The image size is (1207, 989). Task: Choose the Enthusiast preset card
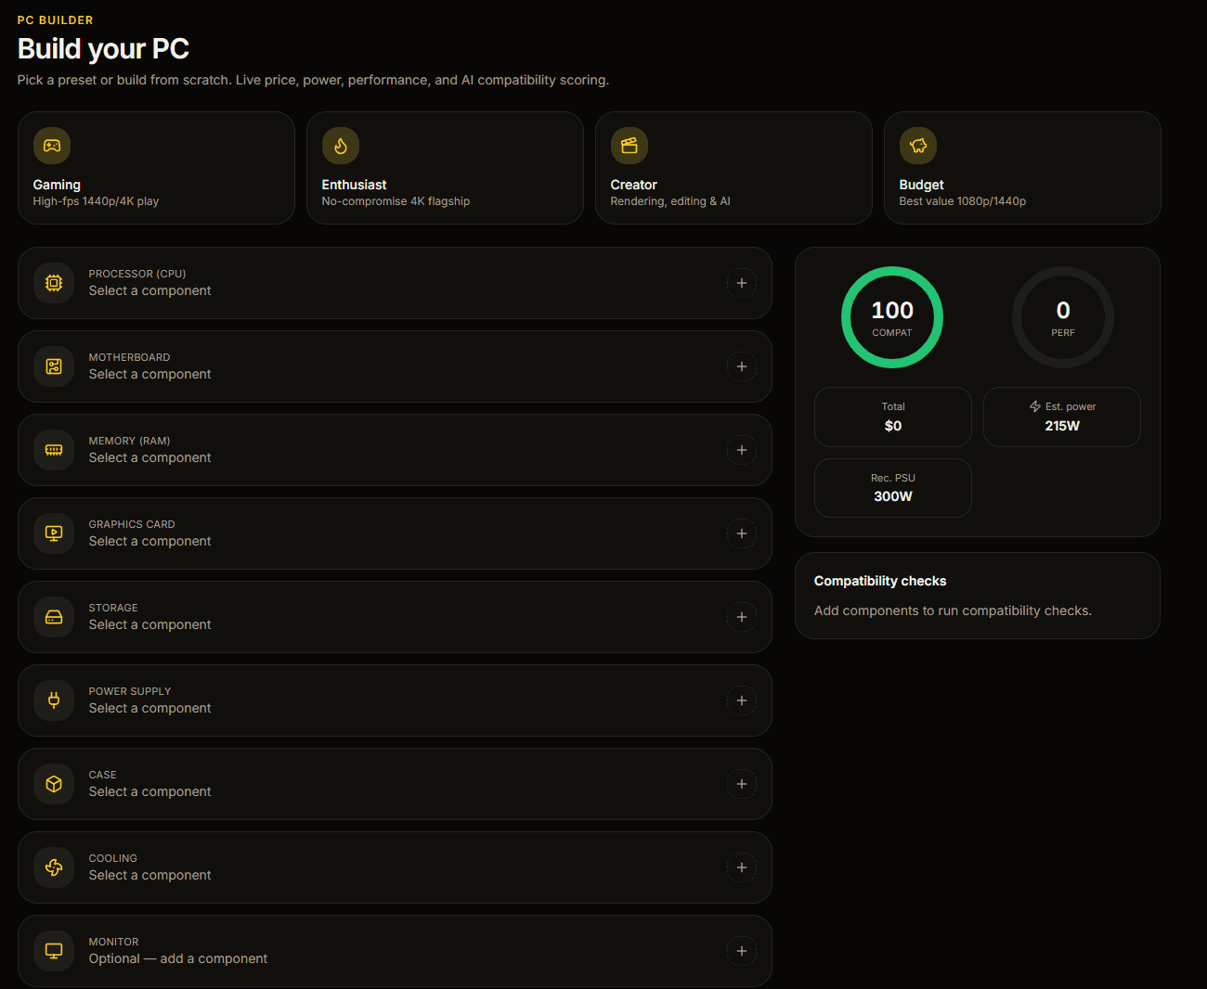click(445, 168)
